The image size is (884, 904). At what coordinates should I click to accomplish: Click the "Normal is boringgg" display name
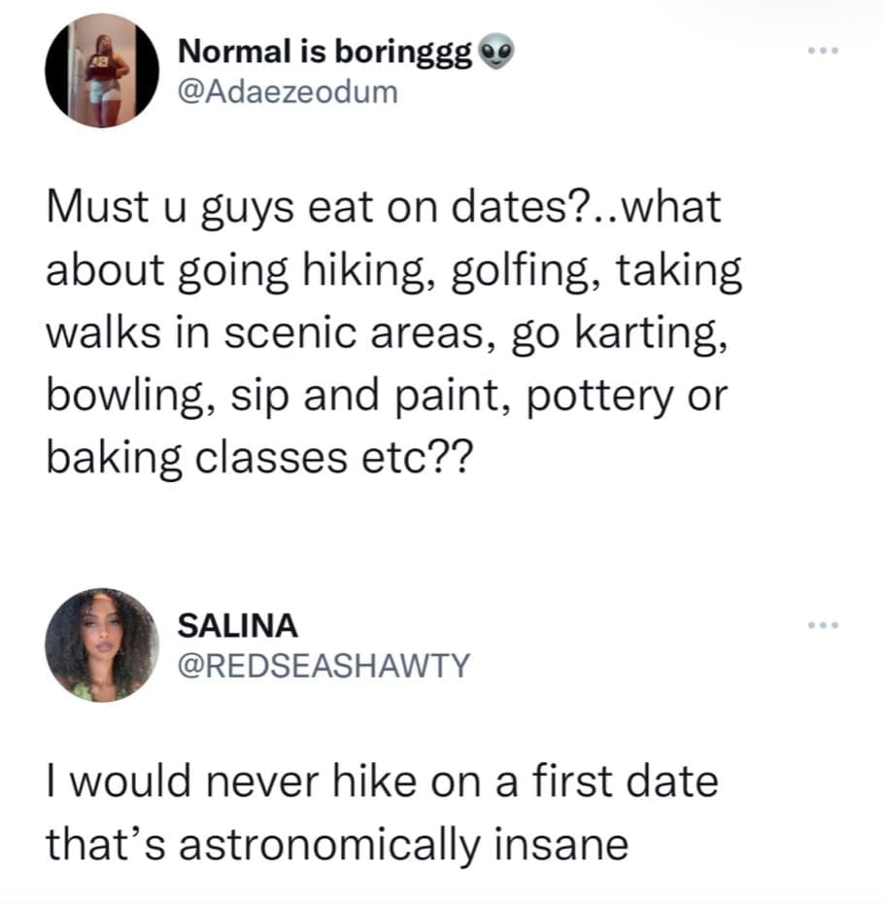click(x=325, y=54)
